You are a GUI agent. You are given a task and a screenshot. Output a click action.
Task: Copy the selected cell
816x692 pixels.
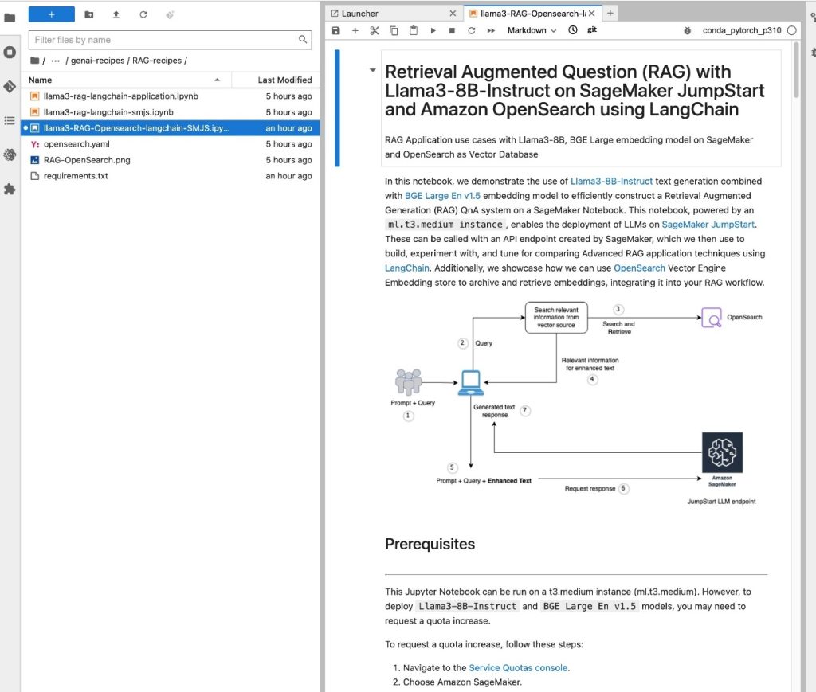pos(394,30)
